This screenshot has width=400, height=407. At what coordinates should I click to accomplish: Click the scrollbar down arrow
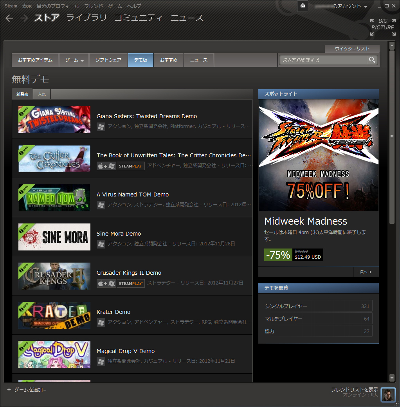click(392, 378)
